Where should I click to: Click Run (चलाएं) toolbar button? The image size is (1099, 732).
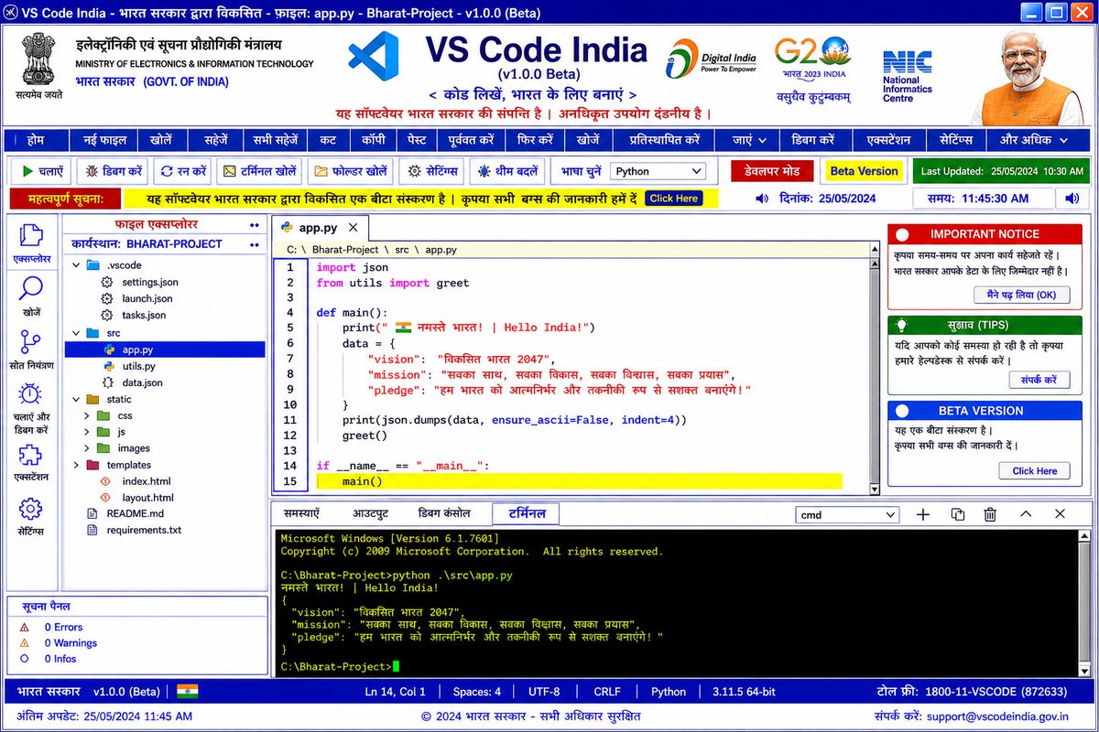(x=40, y=171)
